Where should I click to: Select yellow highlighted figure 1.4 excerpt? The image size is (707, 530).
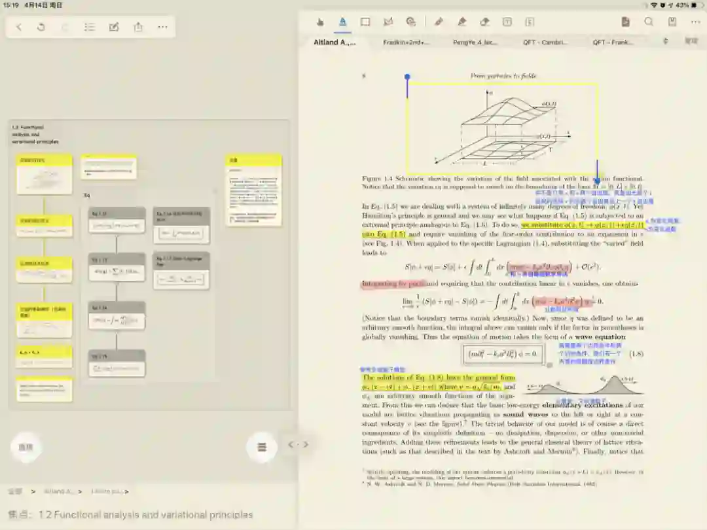coord(501,128)
